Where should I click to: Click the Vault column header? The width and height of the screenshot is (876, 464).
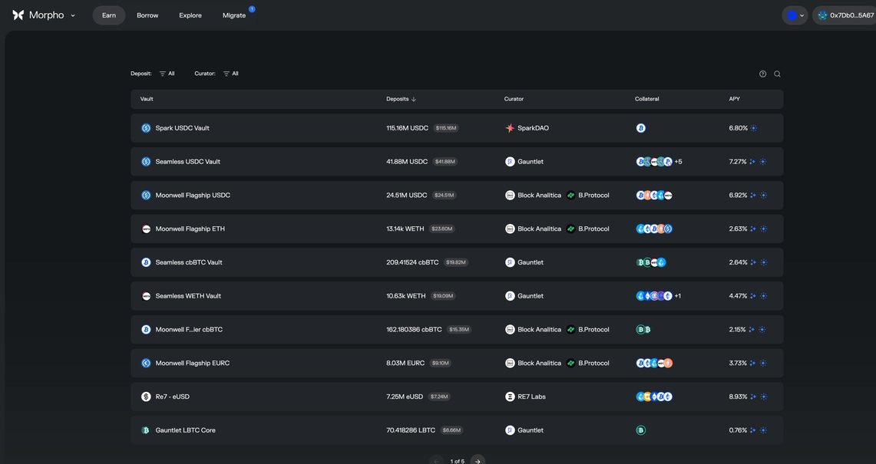pyautogui.click(x=147, y=99)
